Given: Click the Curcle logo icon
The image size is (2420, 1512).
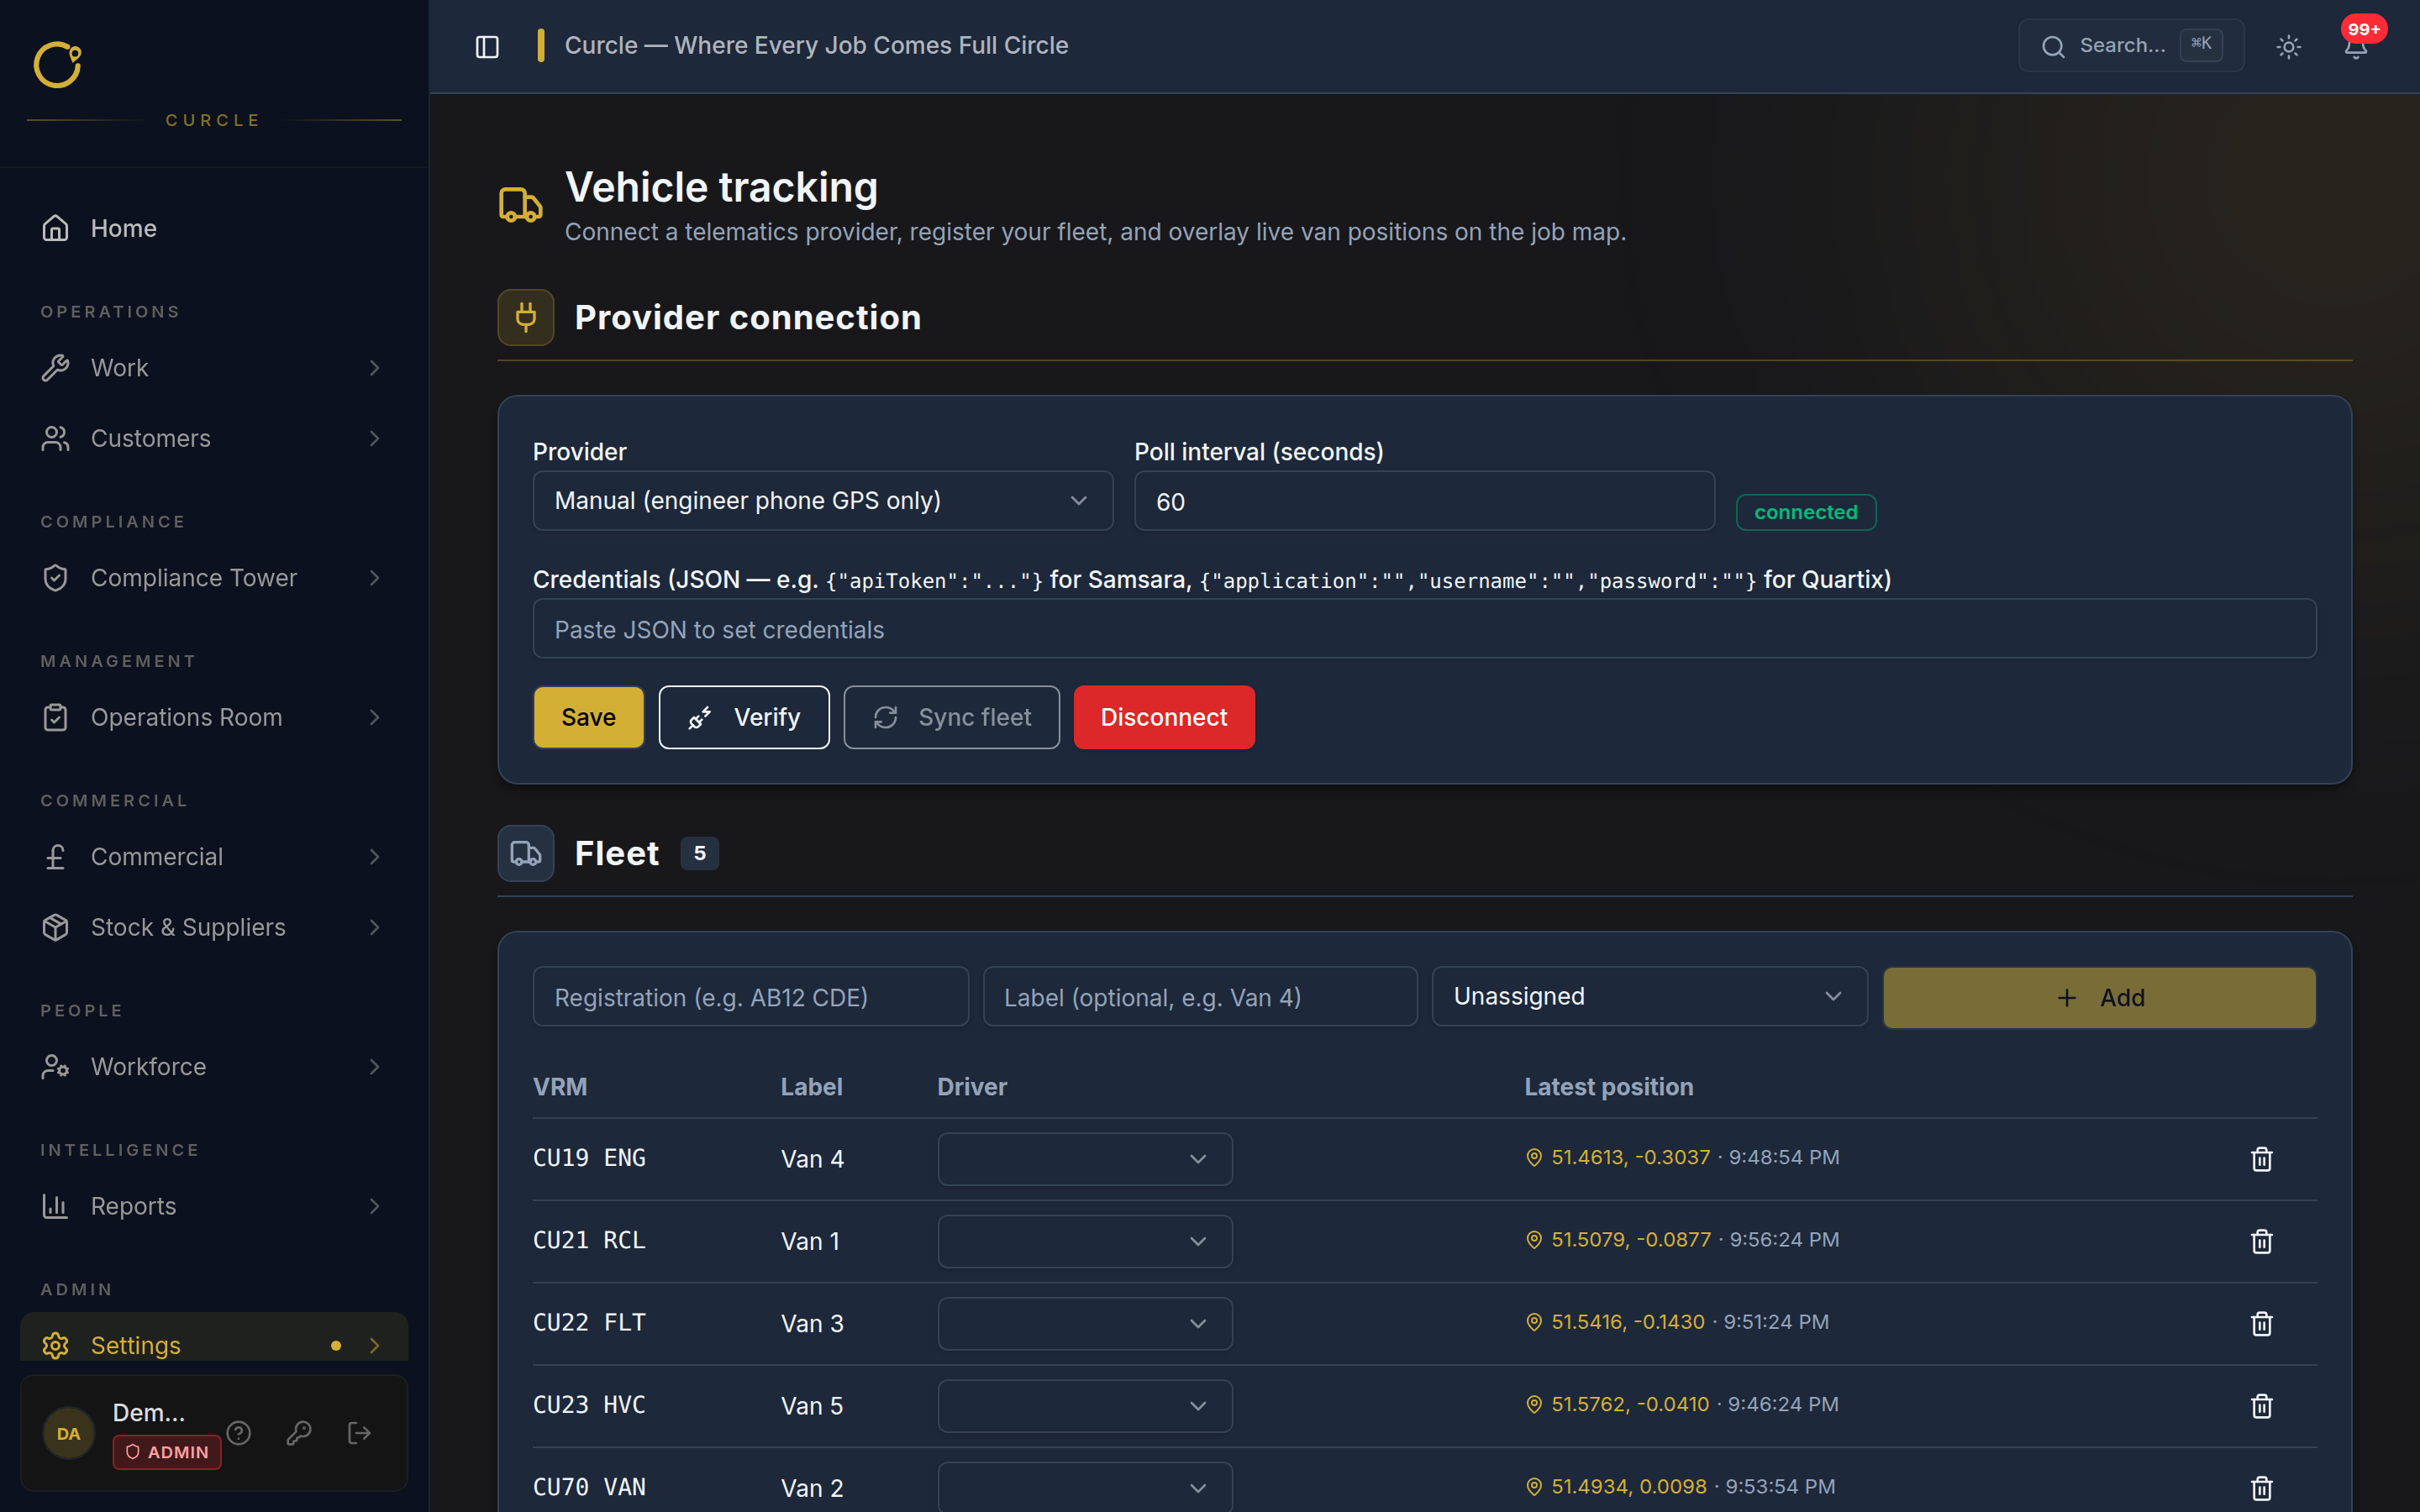Looking at the screenshot, I should (x=57, y=65).
